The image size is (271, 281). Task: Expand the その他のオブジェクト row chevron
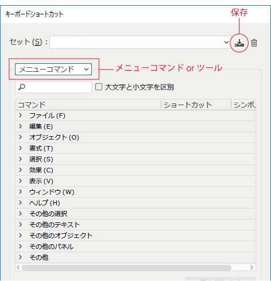pyautogui.click(x=21, y=236)
